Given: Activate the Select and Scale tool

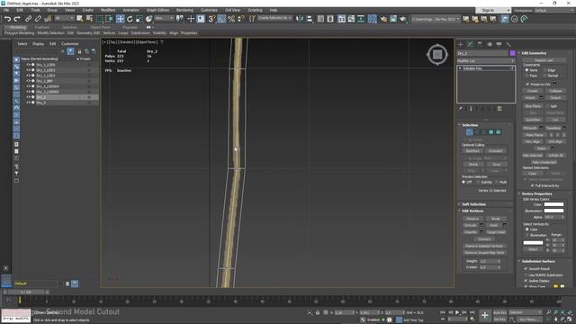Looking at the screenshot, I should click(x=139, y=19).
